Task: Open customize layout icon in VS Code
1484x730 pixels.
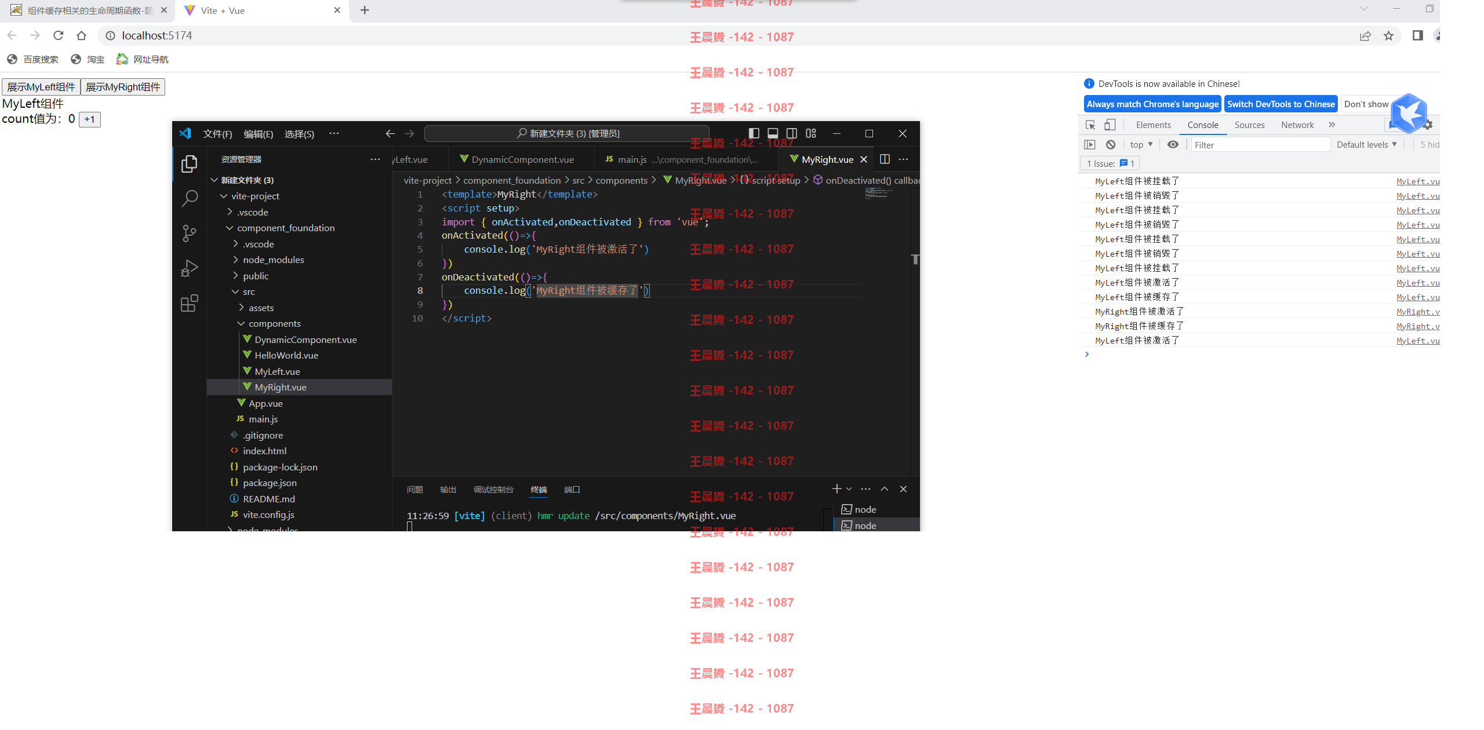Action: click(x=811, y=133)
